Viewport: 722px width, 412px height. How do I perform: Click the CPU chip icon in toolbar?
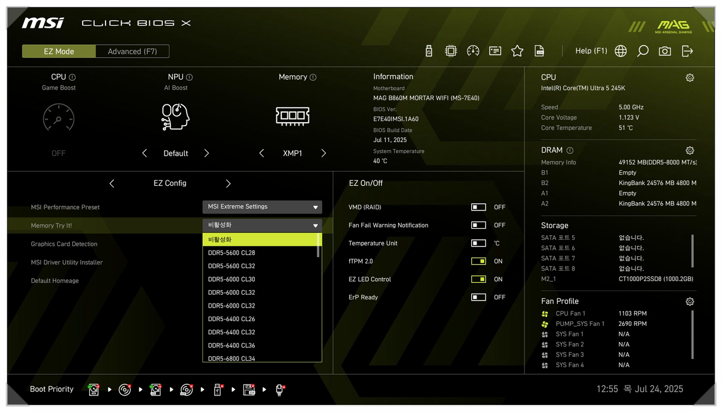451,51
